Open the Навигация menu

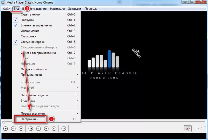[57, 9]
